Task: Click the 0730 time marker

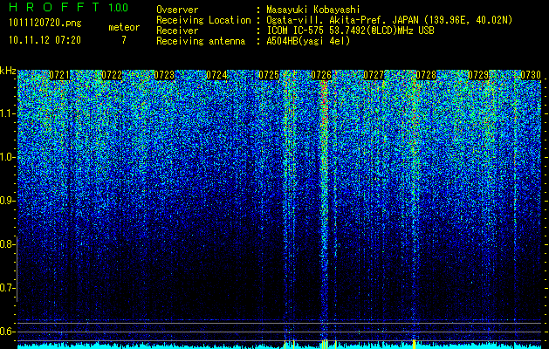Action: [x=531, y=75]
